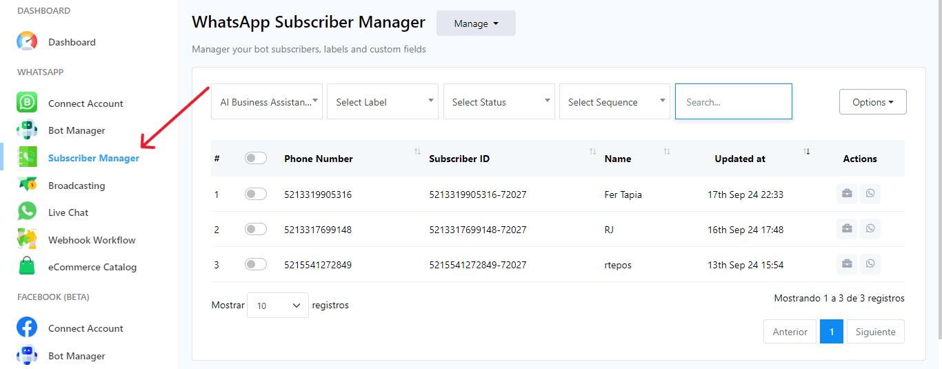Toggle the switch for subscriber 5213319905316
This screenshot has height=369, width=942.
click(x=255, y=195)
